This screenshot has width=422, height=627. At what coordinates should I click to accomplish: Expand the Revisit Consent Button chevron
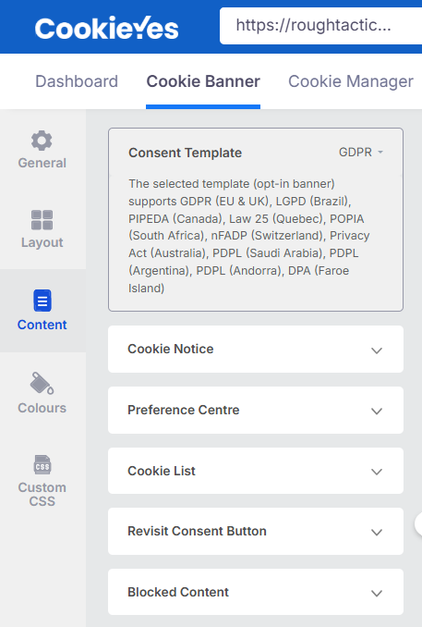pyautogui.click(x=377, y=533)
